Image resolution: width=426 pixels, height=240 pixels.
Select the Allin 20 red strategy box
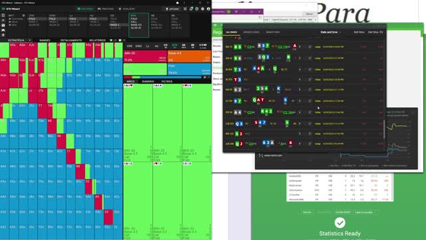click(x=145, y=56)
